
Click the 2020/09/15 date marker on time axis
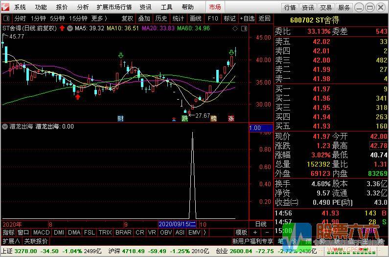pos(177,224)
